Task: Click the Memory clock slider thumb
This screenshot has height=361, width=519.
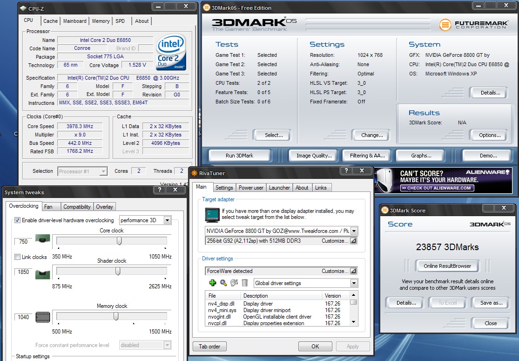Action: (x=116, y=316)
